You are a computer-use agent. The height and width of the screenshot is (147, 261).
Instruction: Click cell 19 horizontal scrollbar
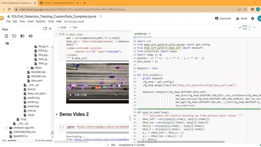[x=97, y=61]
